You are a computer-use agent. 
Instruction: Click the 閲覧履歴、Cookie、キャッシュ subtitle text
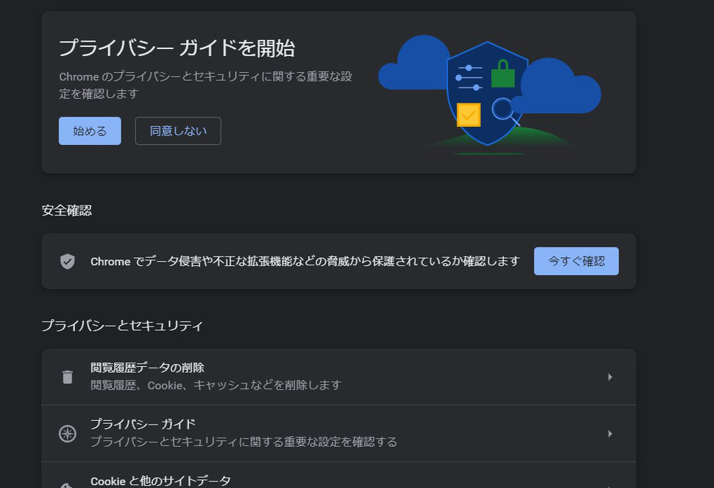tap(216, 385)
